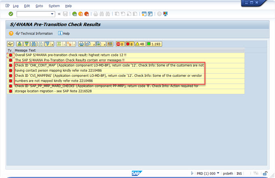
Task: Open the PRD (1) 000 system dropdown
Action: click(x=218, y=173)
